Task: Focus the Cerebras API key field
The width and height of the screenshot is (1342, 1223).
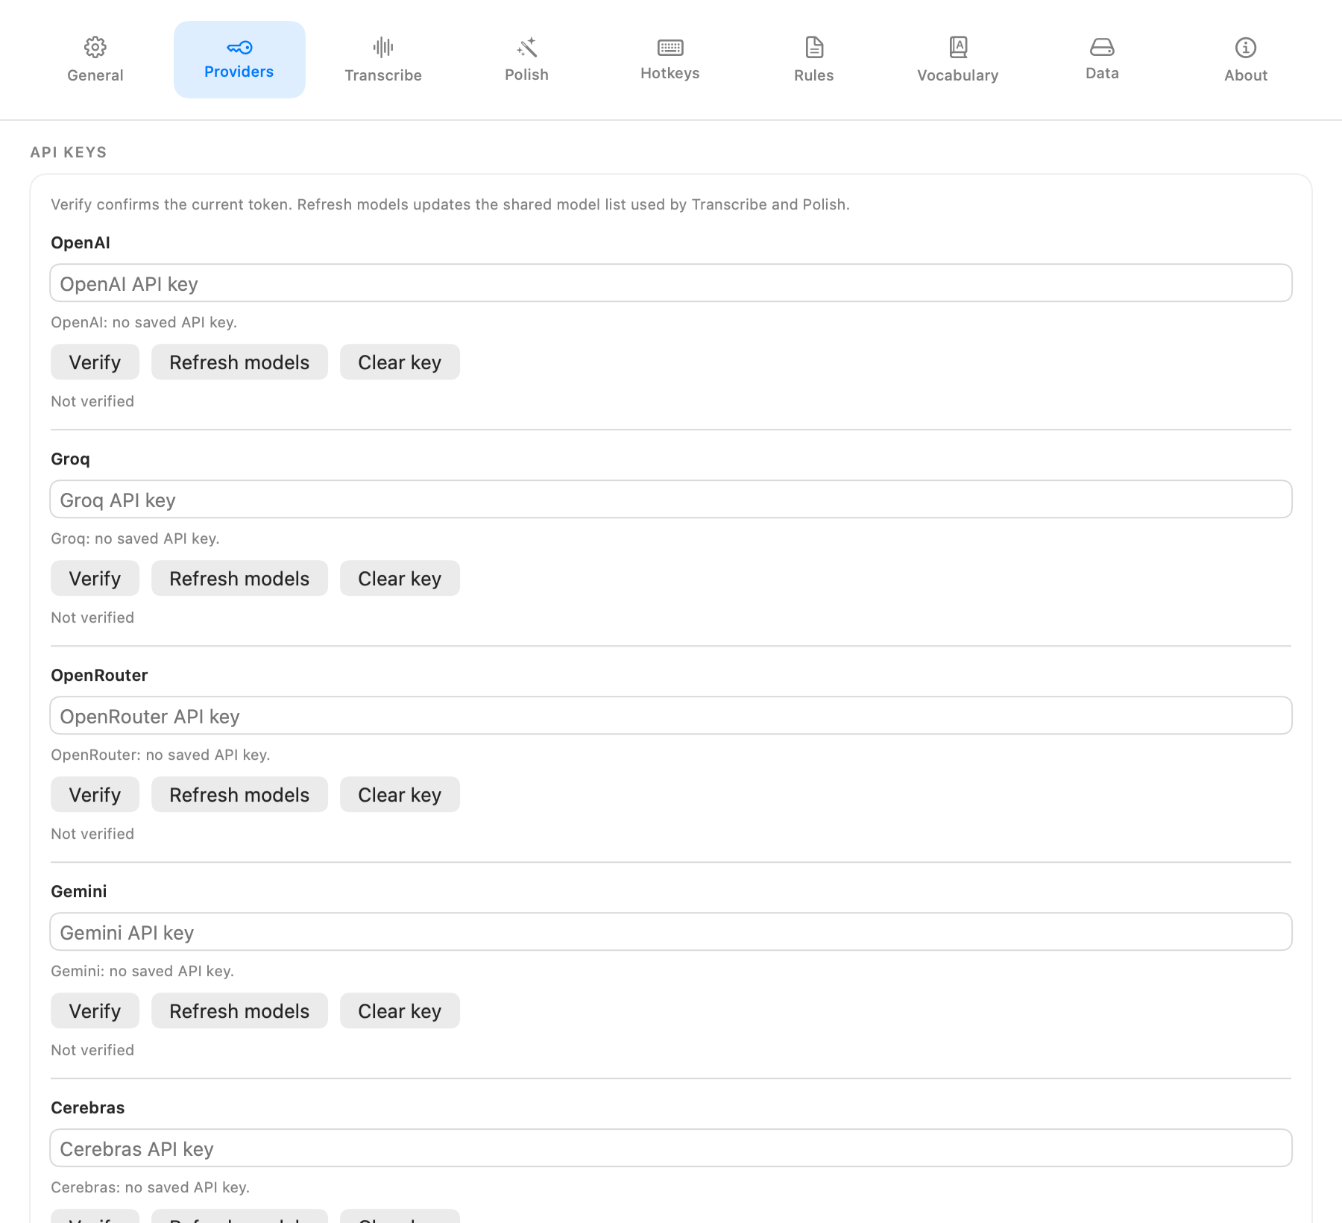Action: [671, 1148]
